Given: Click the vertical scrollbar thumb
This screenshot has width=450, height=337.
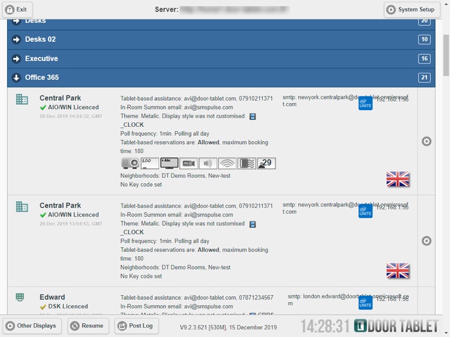Looking at the screenshot, I should tap(446, 55).
